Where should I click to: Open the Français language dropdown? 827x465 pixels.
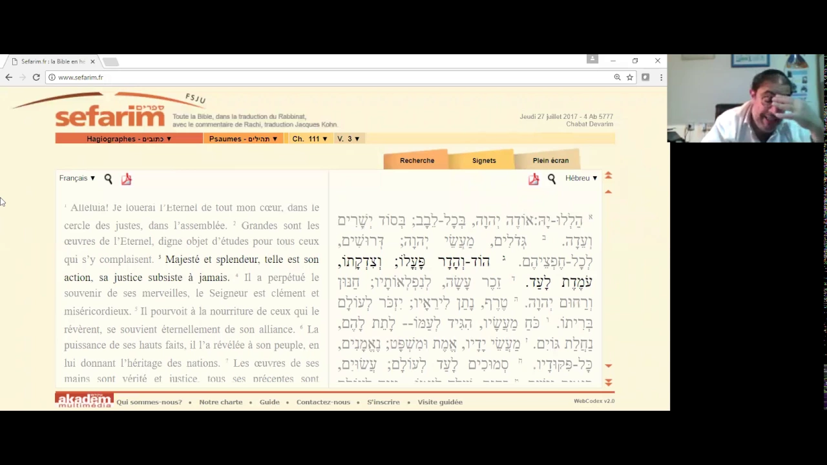point(77,178)
